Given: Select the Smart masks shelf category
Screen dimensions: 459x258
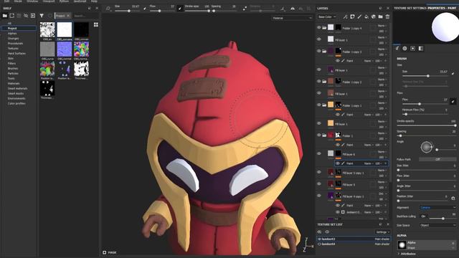Looking at the screenshot, I should 16,93.
